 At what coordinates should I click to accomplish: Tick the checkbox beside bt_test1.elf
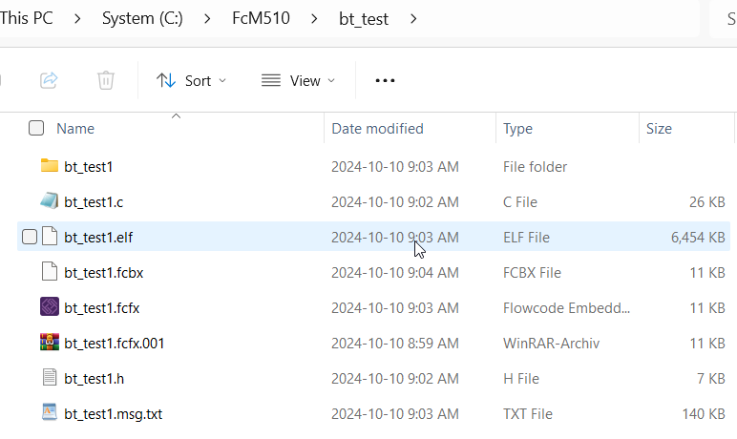click(30, 237)
